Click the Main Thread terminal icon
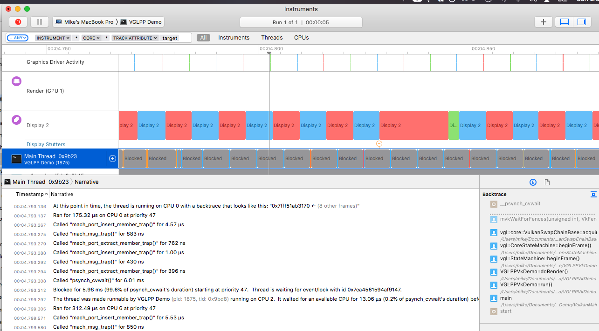Image resolution: width=599 pixels, height=331 pixels. [x=16, y=159]
